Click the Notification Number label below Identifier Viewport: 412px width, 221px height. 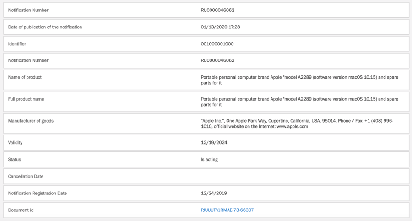[28, 60]
